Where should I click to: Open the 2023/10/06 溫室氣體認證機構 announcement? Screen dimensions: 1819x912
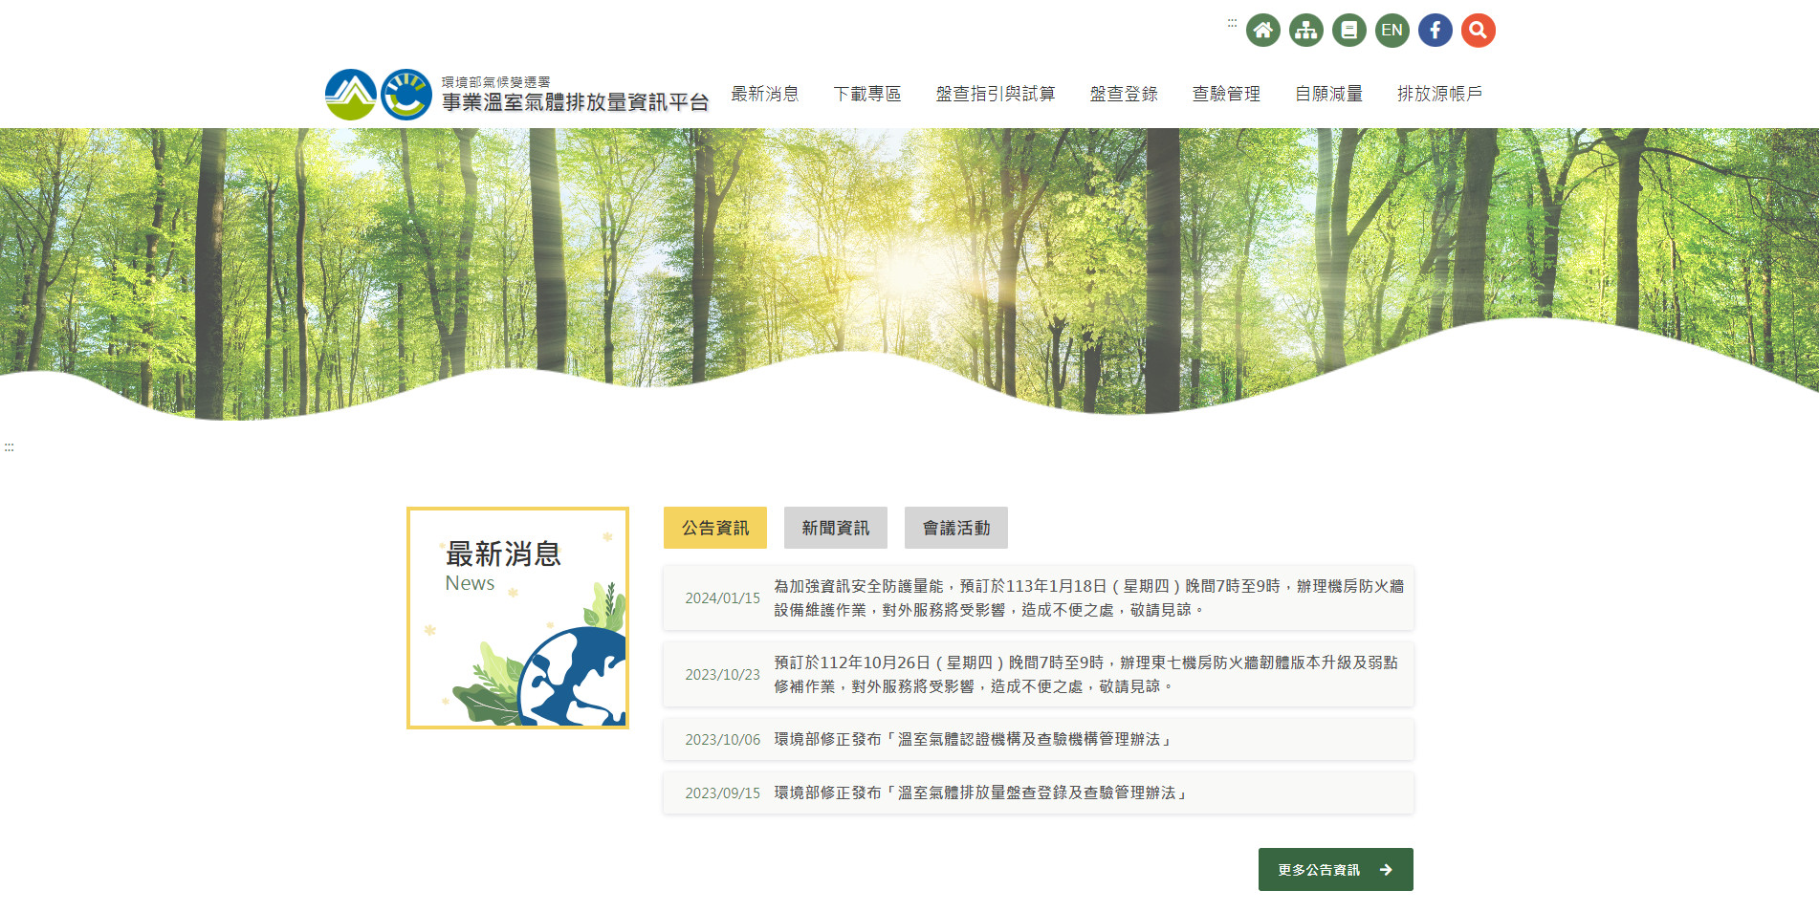coord(1039,739)
